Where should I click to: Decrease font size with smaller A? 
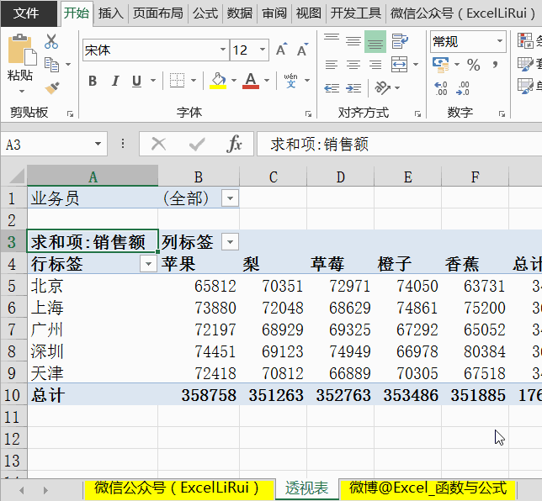[303, 50]
